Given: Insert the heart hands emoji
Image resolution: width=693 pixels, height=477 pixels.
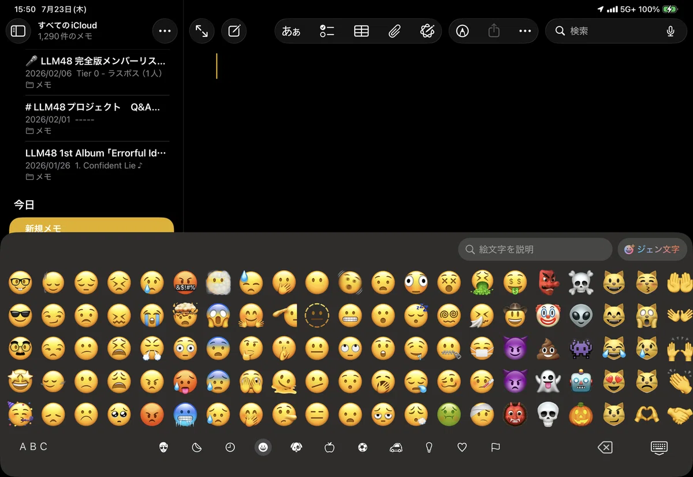Looking at the screenshot, I should tap(647, 414).
